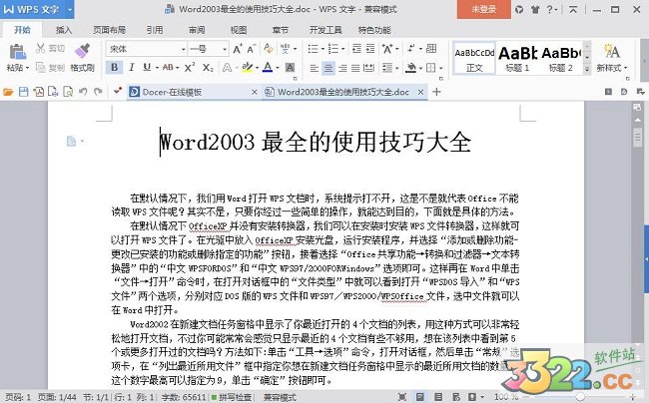
Task: Expand the paste options arrow
Action: 27,68
